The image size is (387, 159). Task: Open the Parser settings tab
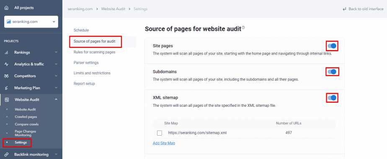click(86, 63)
